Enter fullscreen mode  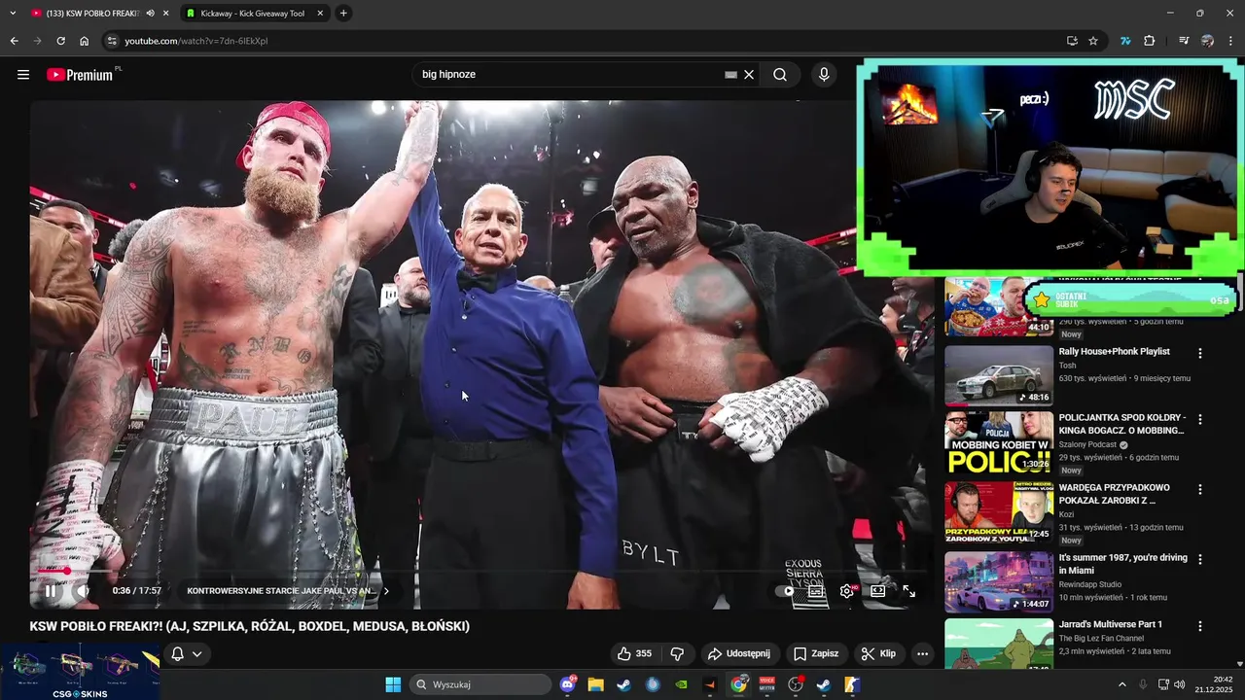pyautogui.click(x=908, y=590)
